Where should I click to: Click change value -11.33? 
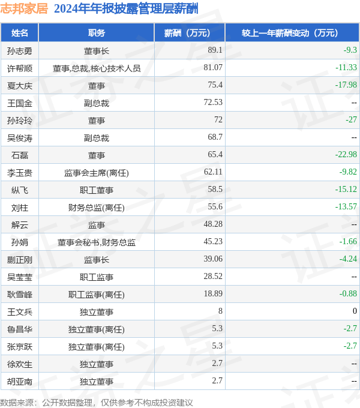[x=346, y=67]
